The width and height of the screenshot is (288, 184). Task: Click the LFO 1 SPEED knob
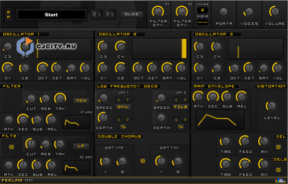pyautogui.click(x=104, y=98)
